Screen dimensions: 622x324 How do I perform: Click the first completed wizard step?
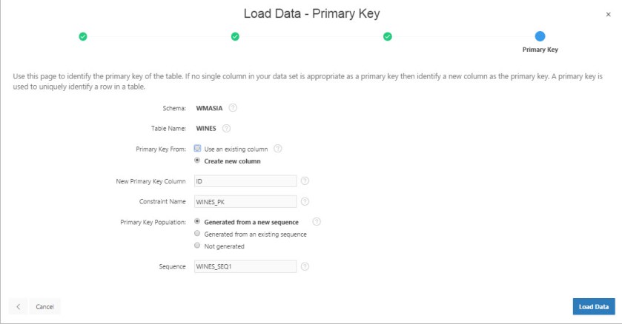pos(83,36)
